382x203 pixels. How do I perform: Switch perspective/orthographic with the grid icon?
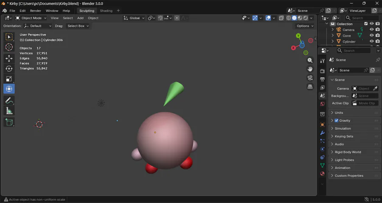click(x=310, y=87)
